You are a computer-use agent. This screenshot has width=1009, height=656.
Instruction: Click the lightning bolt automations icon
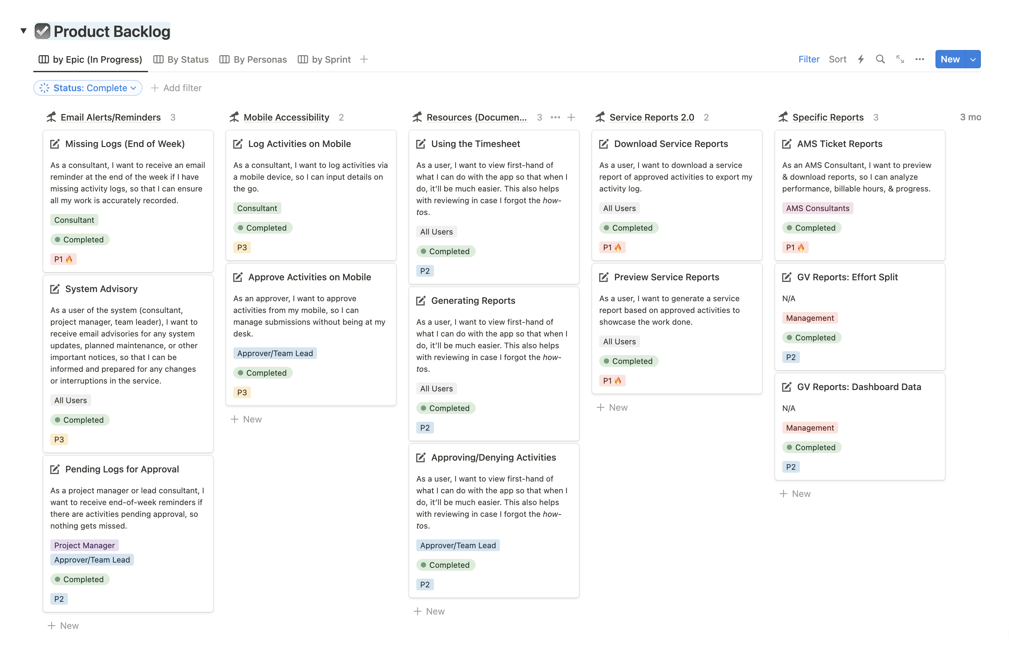click(x=861, y=59)
